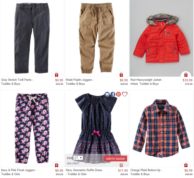Screen dimensions: 194x178
Task: Open the 2T size dropdown
Action: 78,158
